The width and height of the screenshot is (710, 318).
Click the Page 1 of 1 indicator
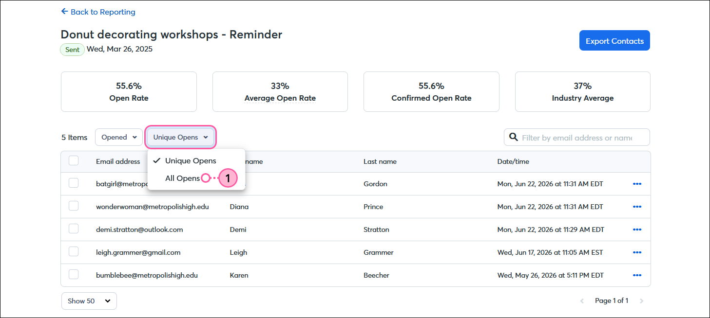pos(612,301)
